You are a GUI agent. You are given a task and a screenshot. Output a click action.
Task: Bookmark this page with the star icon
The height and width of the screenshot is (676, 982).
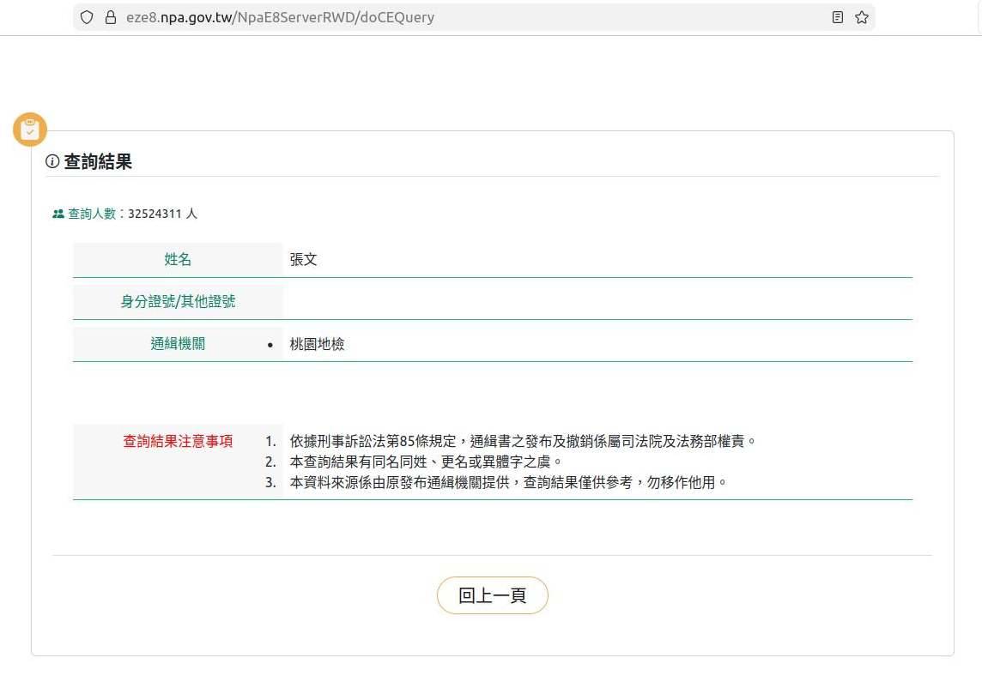click(862, 17)
